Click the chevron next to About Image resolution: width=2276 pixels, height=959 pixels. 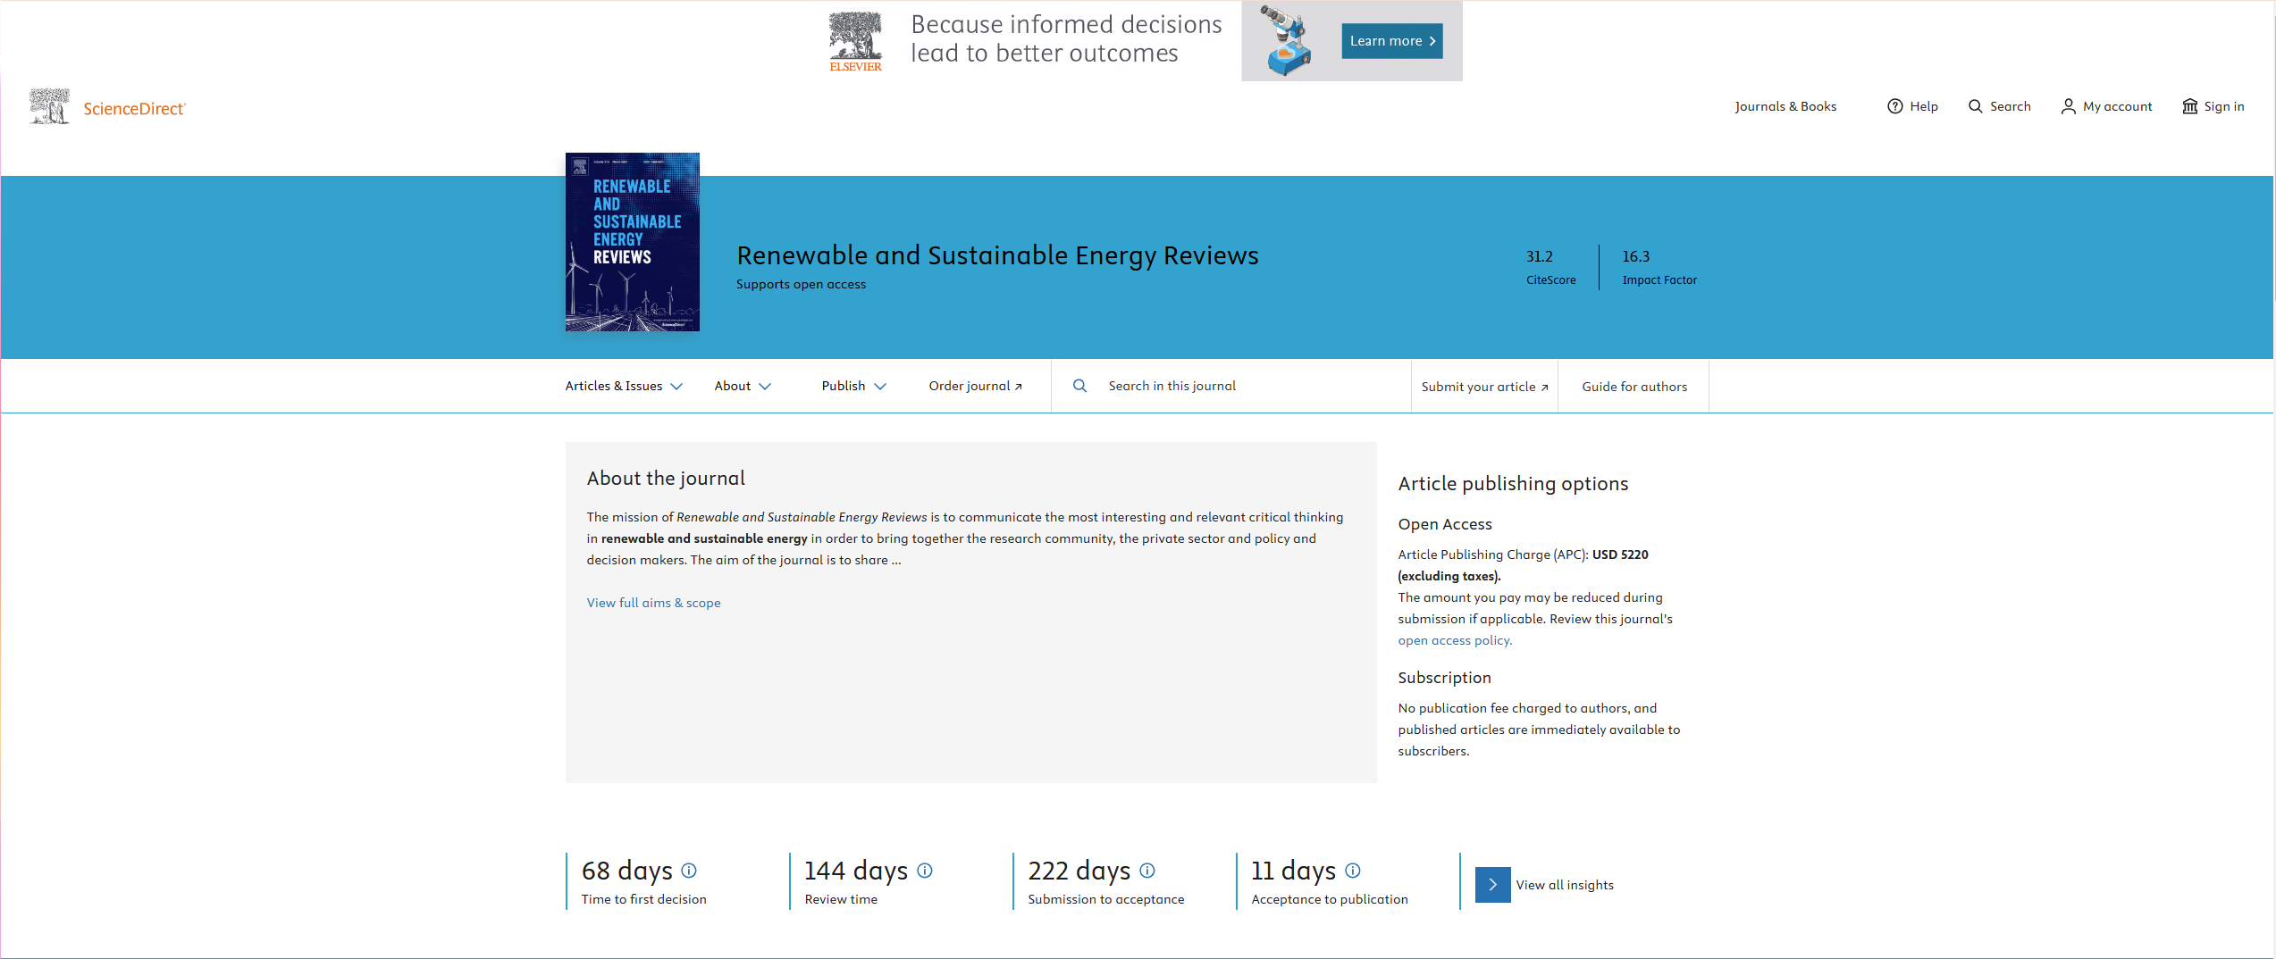pos(765,387)
